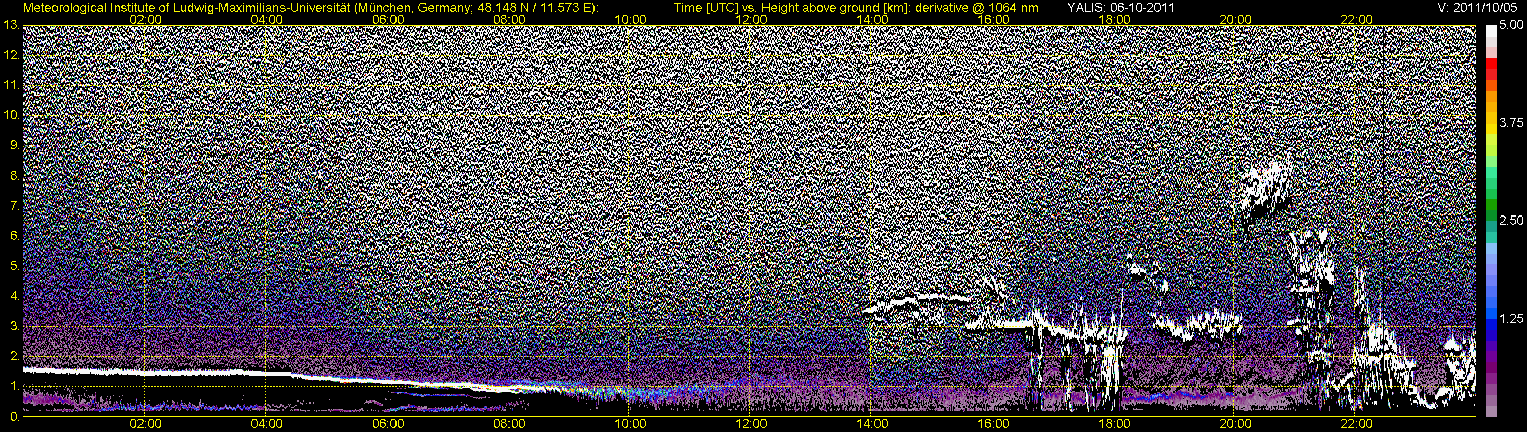Click the 06:00 label on the upper time axis
Screen dimensions: 1527x432
click(x=388, y=19)
